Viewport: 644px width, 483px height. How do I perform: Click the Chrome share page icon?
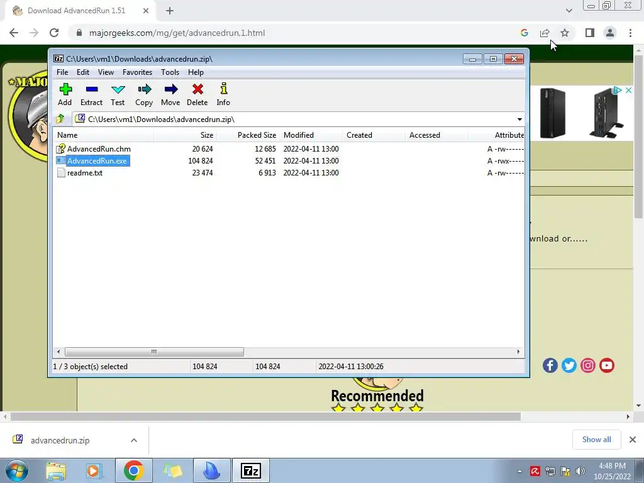(545, 33)
